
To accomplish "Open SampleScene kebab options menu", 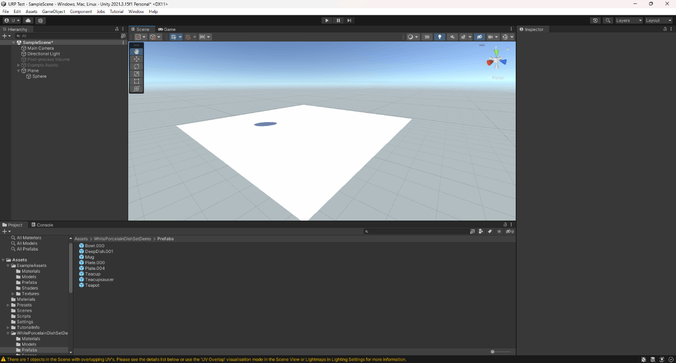I will tap(124, 42).
